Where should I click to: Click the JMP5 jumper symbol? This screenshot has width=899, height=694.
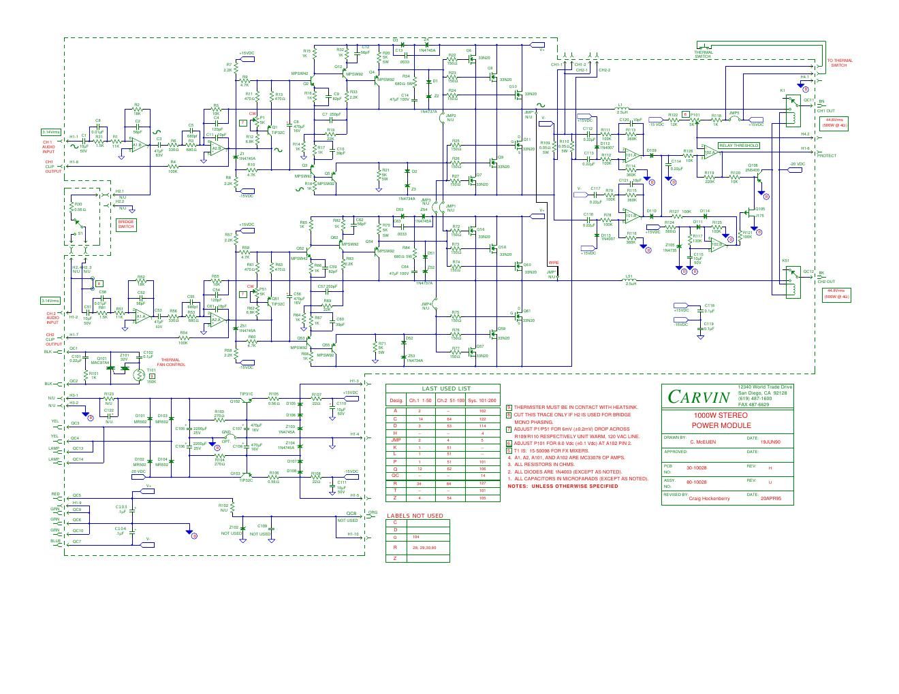(734, 118)
